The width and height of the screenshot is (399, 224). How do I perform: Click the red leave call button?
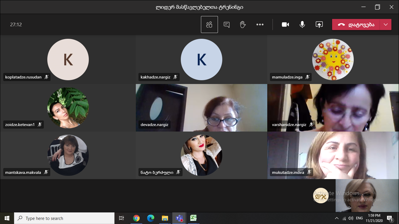(x=356, y=25)
